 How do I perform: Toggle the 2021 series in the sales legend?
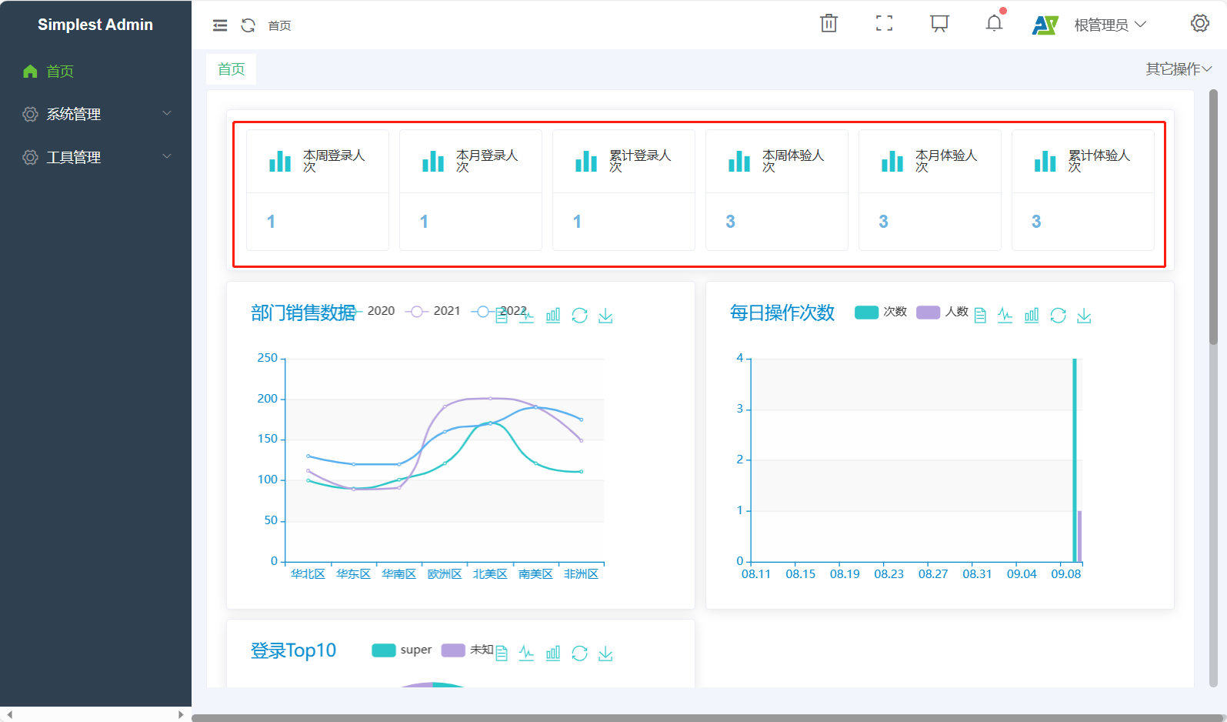coord(433,311)
